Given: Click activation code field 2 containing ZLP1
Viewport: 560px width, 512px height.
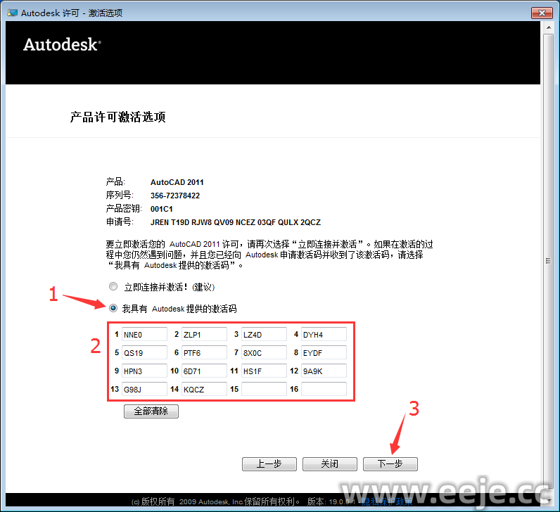Looking at the screenshot, I should click(x=204, y=334).
